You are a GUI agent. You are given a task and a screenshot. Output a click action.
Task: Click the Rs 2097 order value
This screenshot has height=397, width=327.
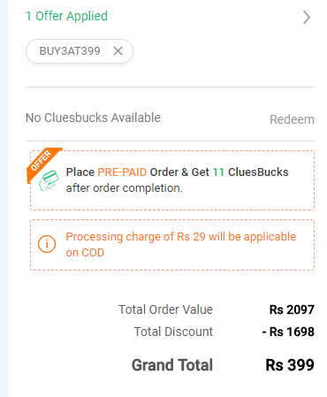click(x=292, y=309)
